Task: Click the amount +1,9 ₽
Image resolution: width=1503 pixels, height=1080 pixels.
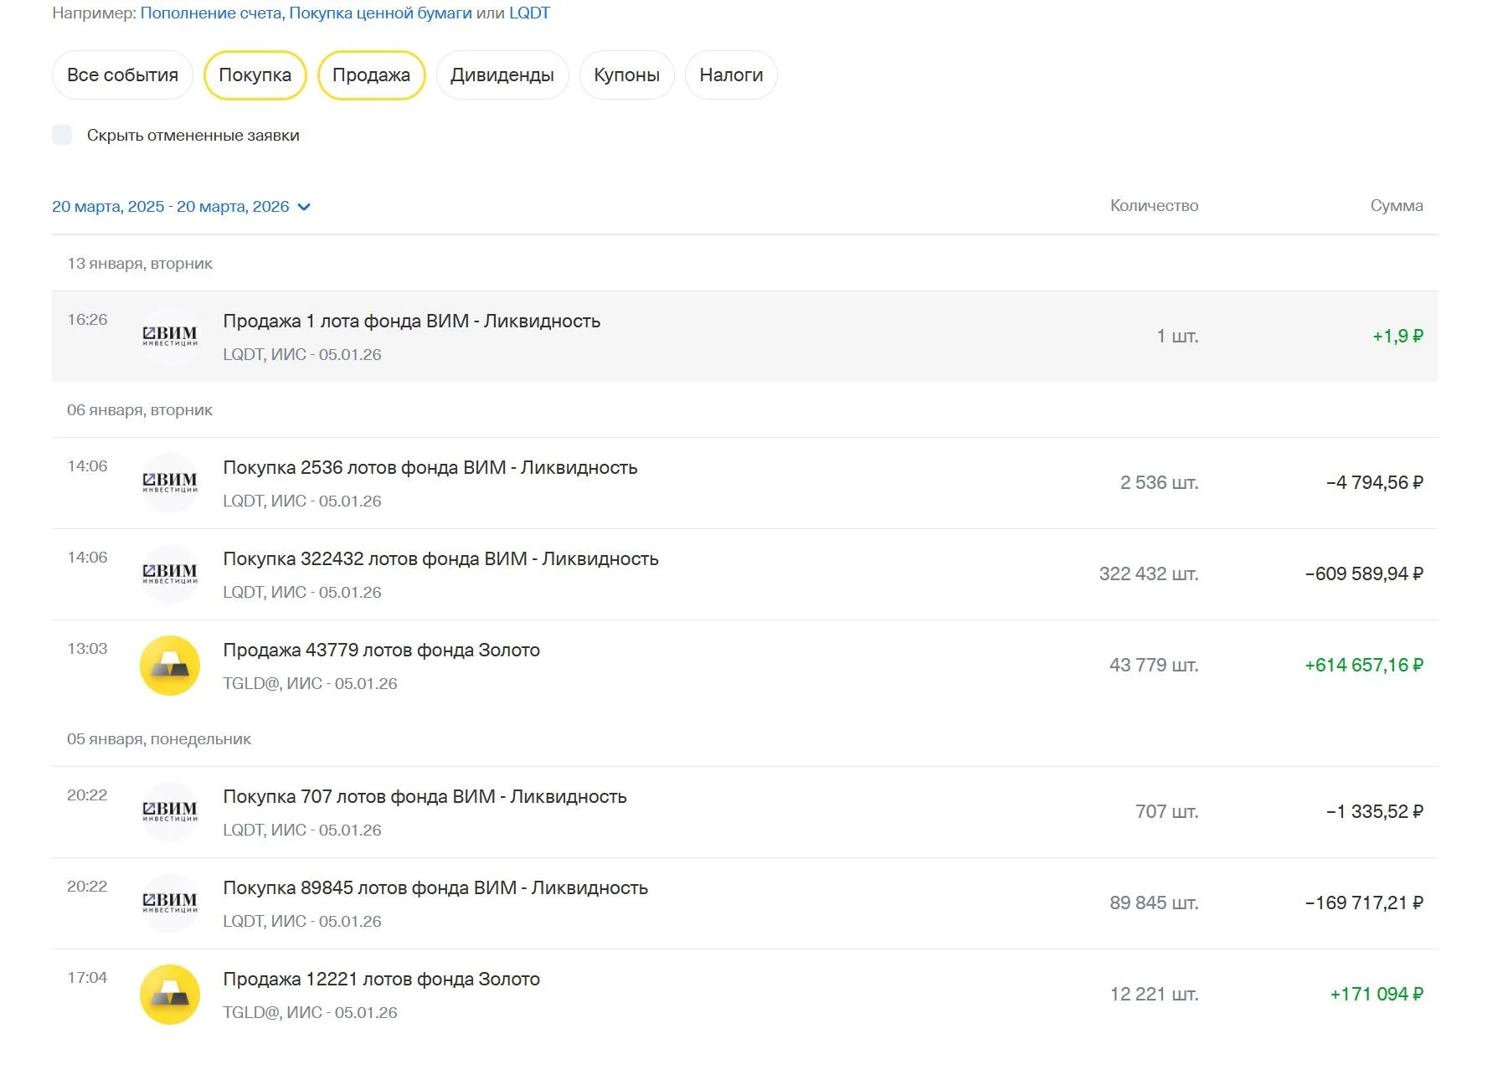Action: point(1397,337)
